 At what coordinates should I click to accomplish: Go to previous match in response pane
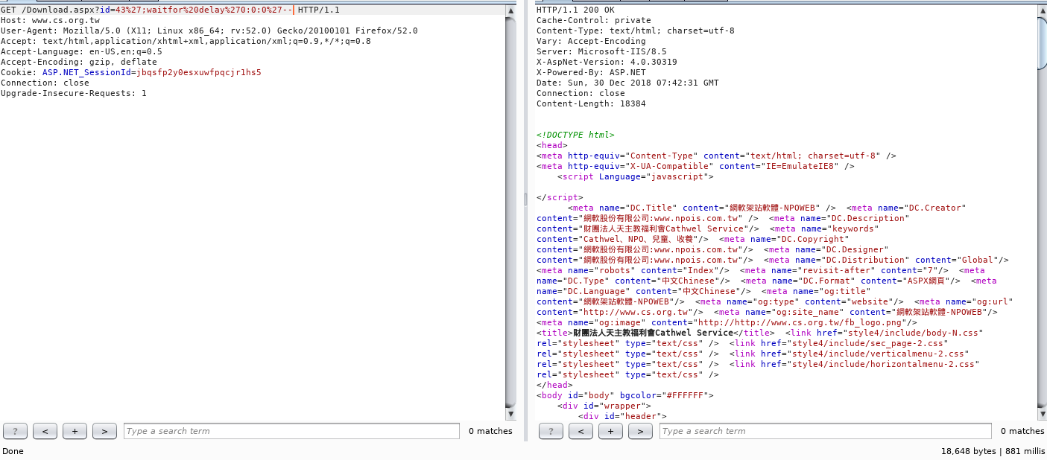(x=581, y=431)
